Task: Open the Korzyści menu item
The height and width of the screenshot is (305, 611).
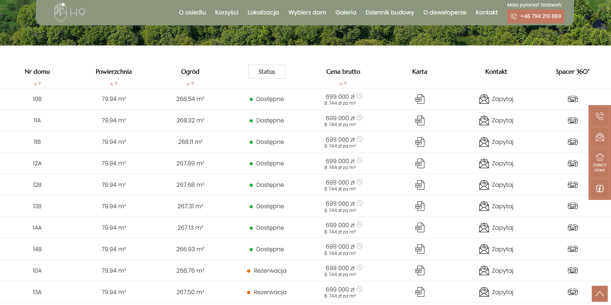Action: (227, 12)
